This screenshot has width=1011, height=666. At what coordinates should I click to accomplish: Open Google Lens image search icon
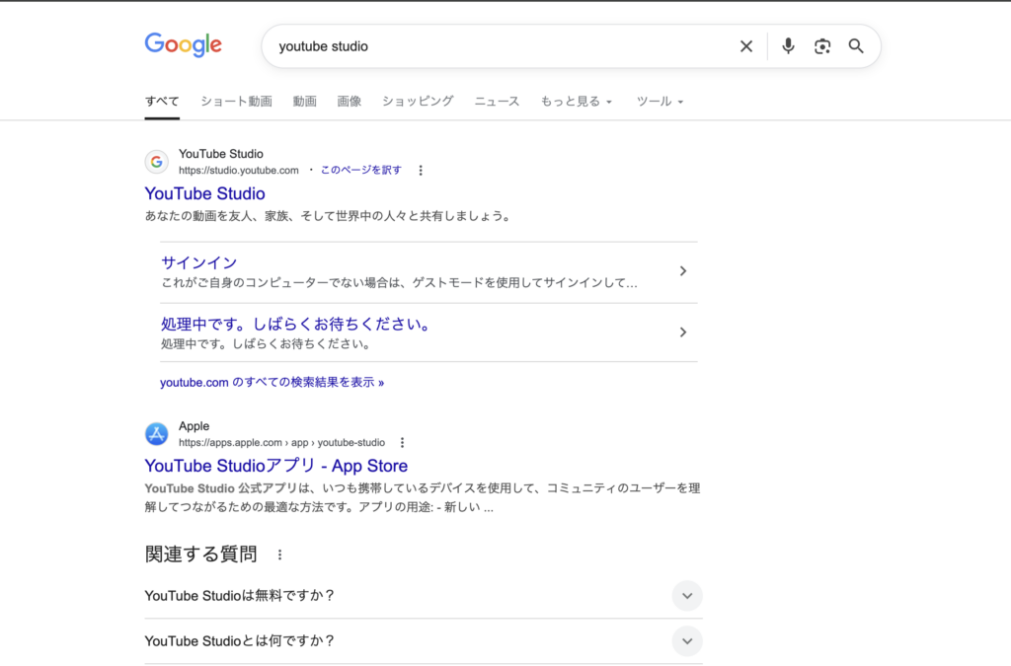822,46
